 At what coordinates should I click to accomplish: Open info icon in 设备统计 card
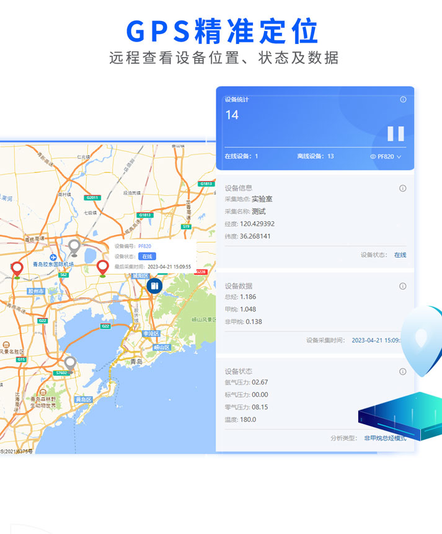[x=403, y=99]
